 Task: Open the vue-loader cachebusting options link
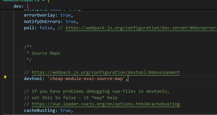[106, 104]
